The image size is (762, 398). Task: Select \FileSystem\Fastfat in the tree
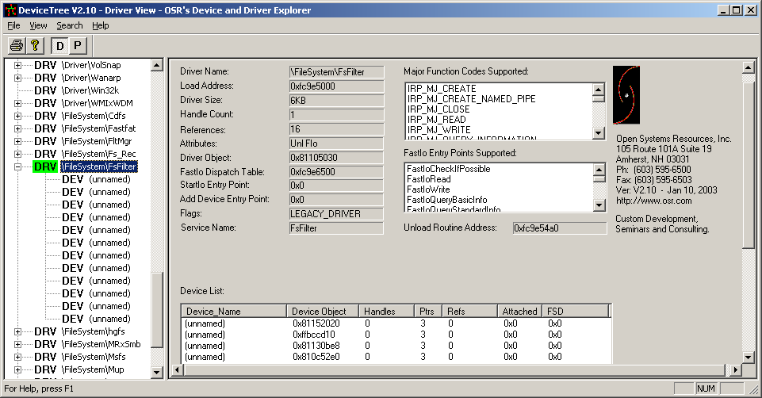coord(98,128)
